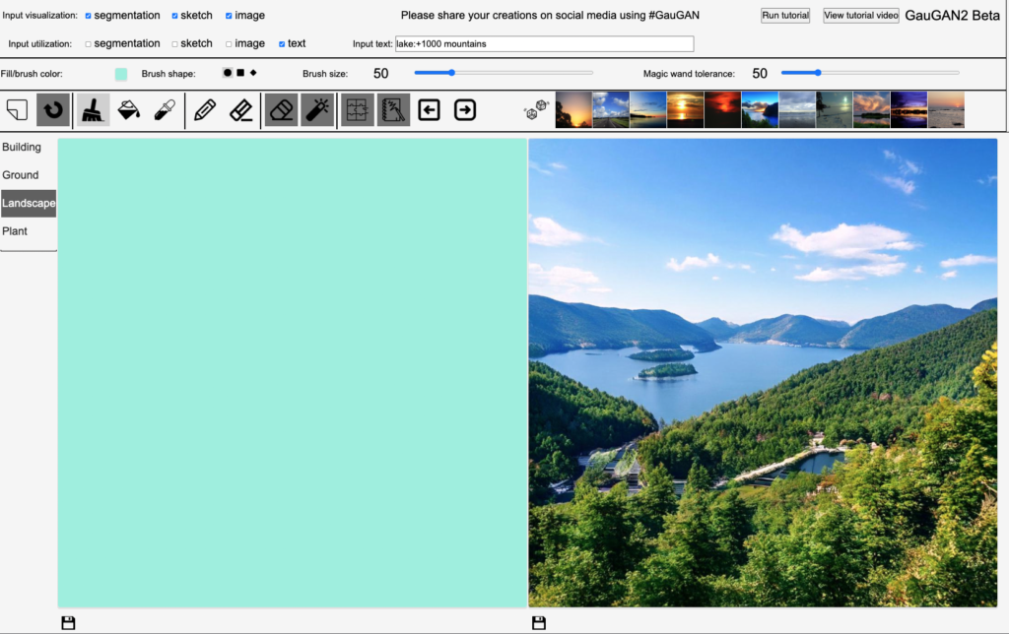Click the new blank canvas icon
Screen dimensions: 1009x634
(18, 110)
